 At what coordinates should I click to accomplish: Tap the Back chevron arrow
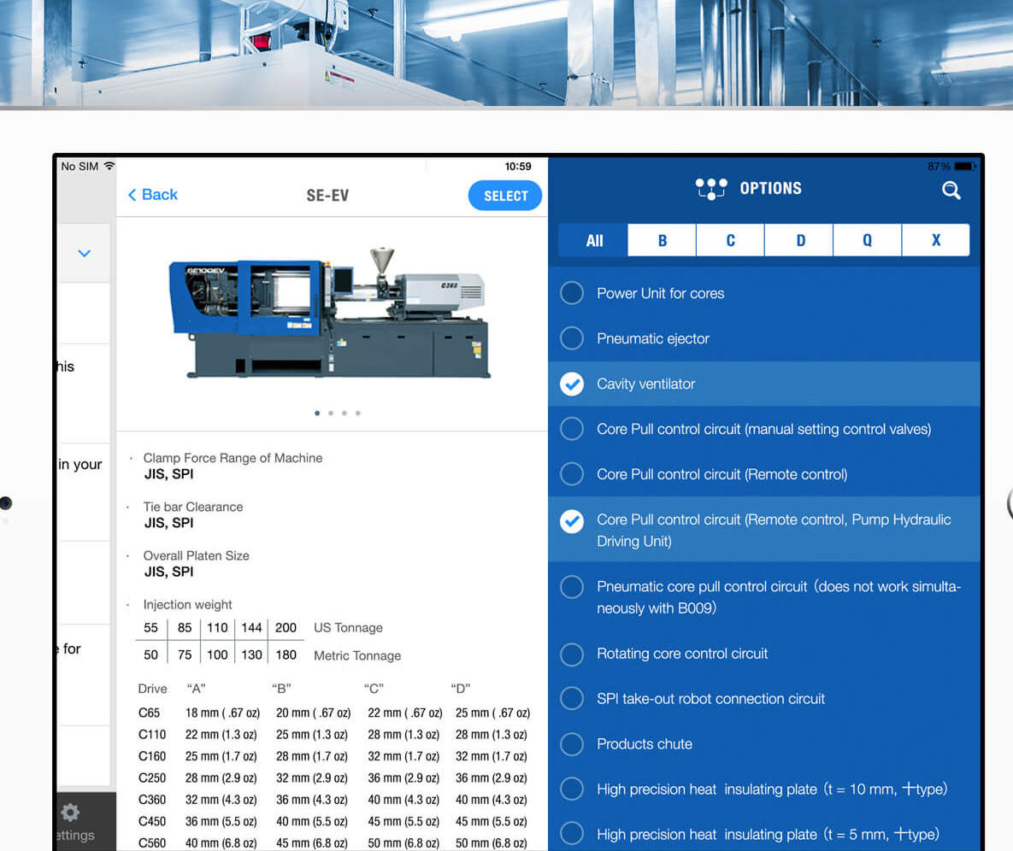tap(133, 196)
